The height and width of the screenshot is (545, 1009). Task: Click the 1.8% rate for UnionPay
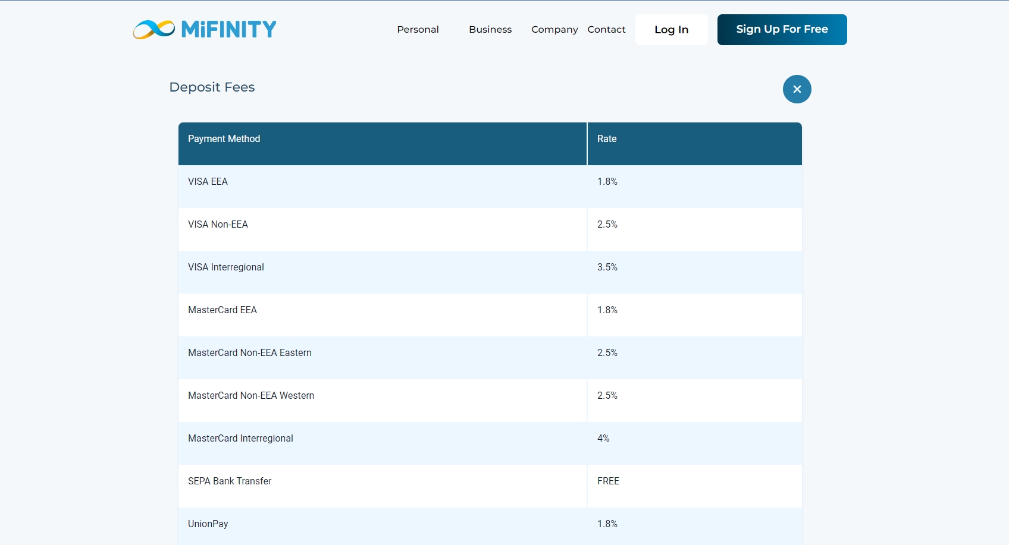pyautogui.click(x=607, y=524)
